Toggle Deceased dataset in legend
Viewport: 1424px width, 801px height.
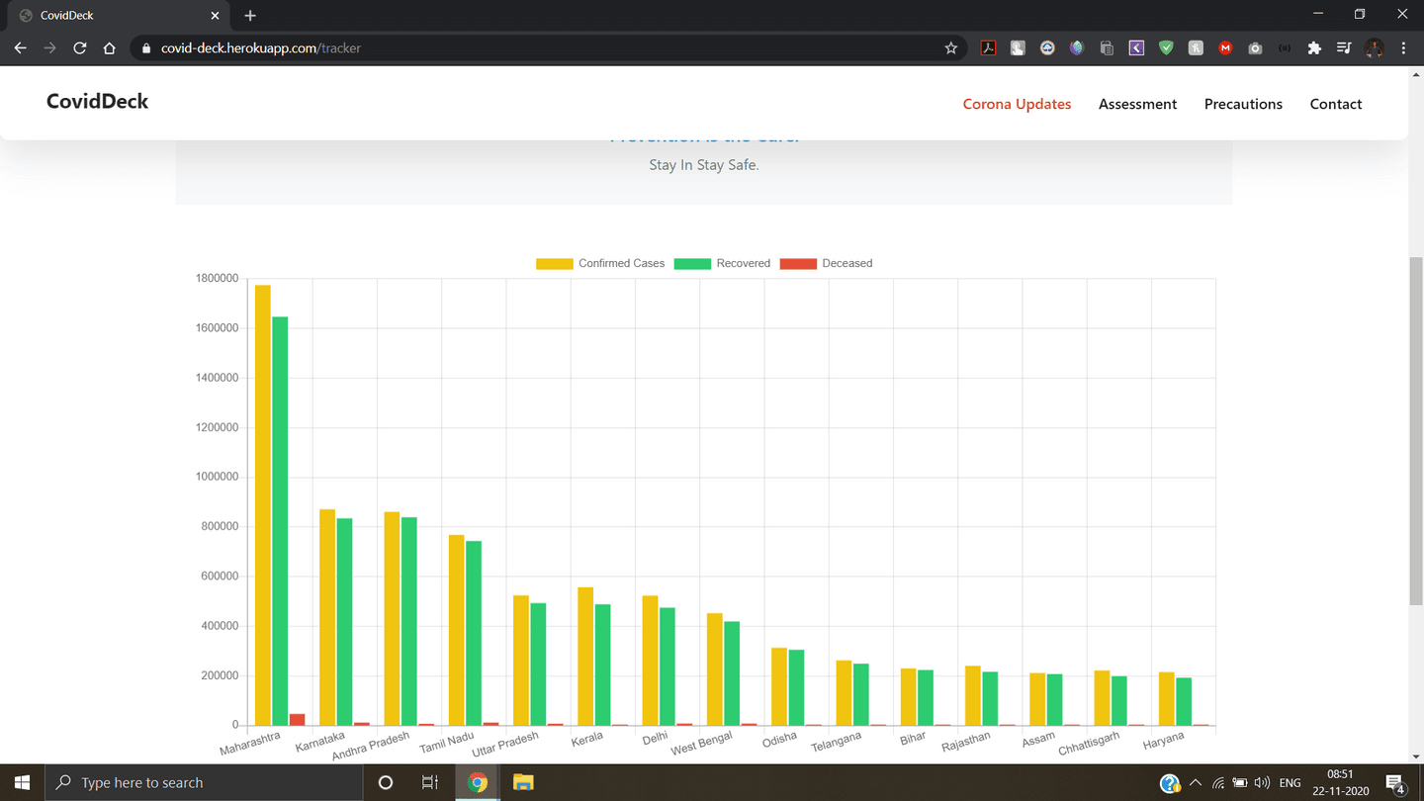point(826,263)
